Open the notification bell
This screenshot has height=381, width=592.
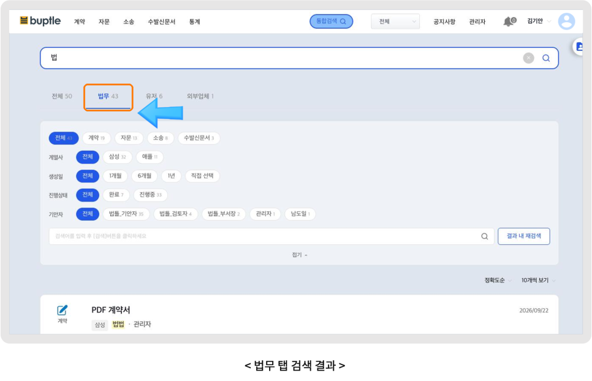[x=509, y=21]
